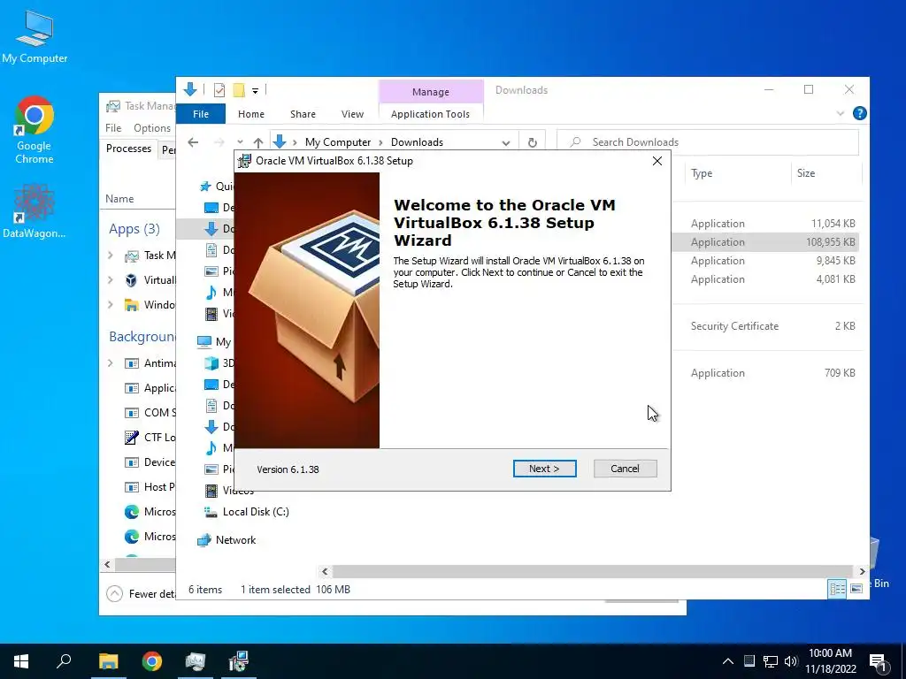Open Local Disk (C:) in navigation pane
The image size is (906, 679).
point(256,512)
